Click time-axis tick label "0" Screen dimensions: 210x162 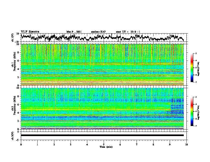21,145
